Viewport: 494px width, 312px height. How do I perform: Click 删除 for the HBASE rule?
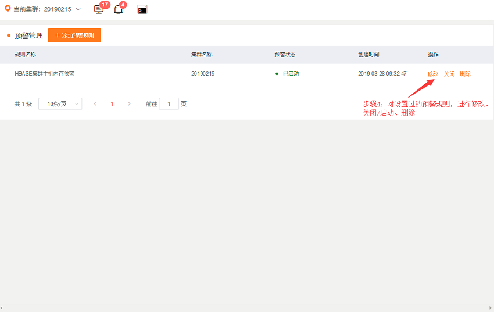tap(465, 74)
